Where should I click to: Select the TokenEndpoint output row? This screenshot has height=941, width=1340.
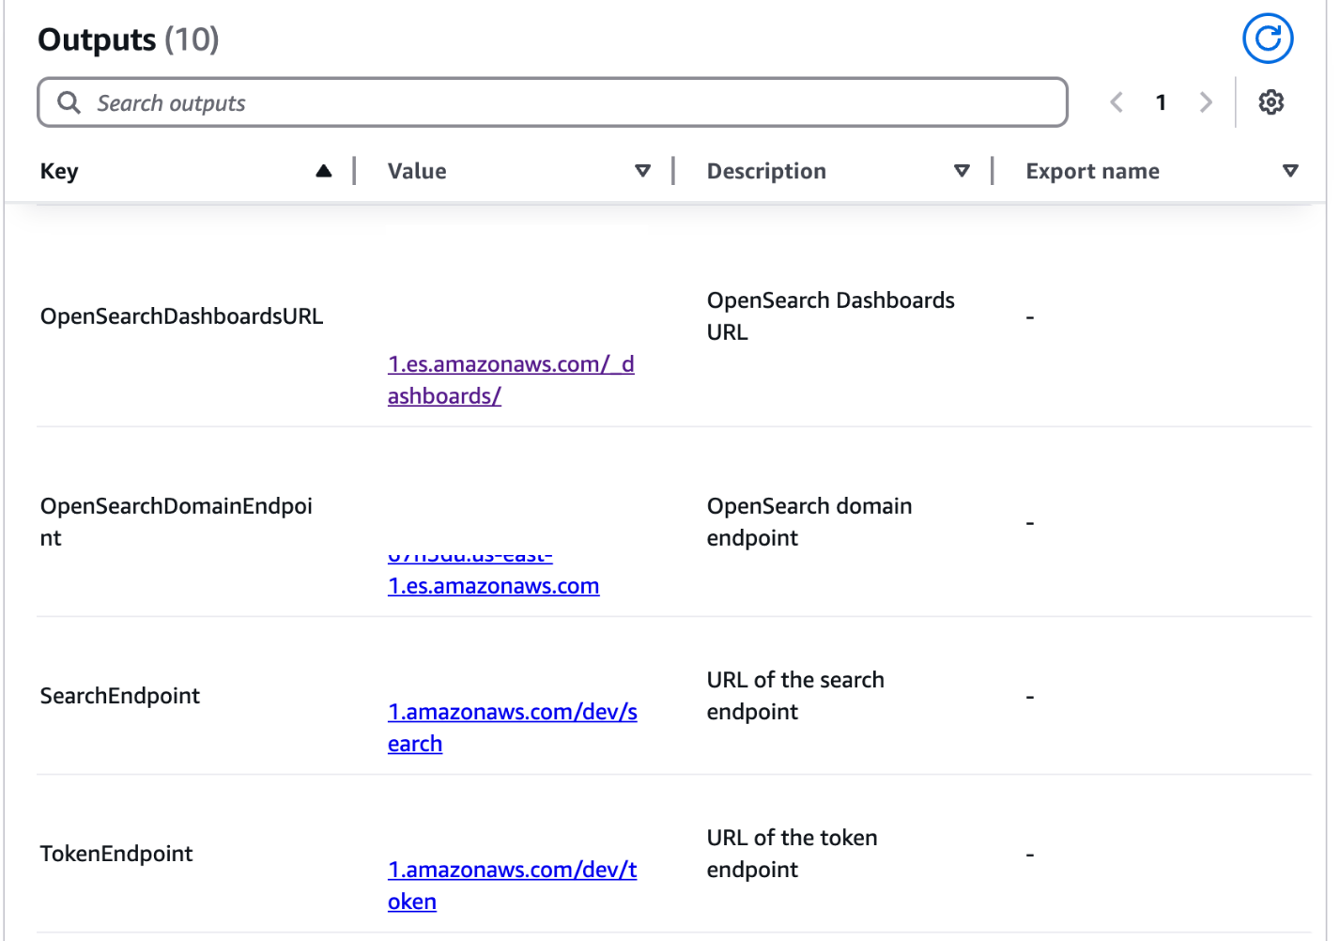[x=116, y=854]
